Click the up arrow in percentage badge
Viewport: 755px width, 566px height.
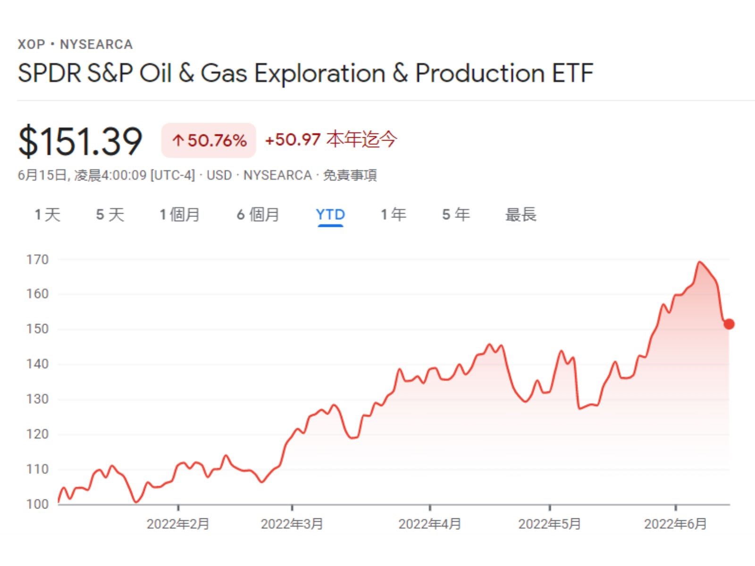coord(178,141)
